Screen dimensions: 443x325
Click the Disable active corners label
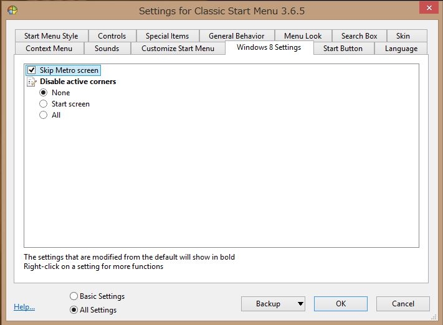tap(78, 82)
